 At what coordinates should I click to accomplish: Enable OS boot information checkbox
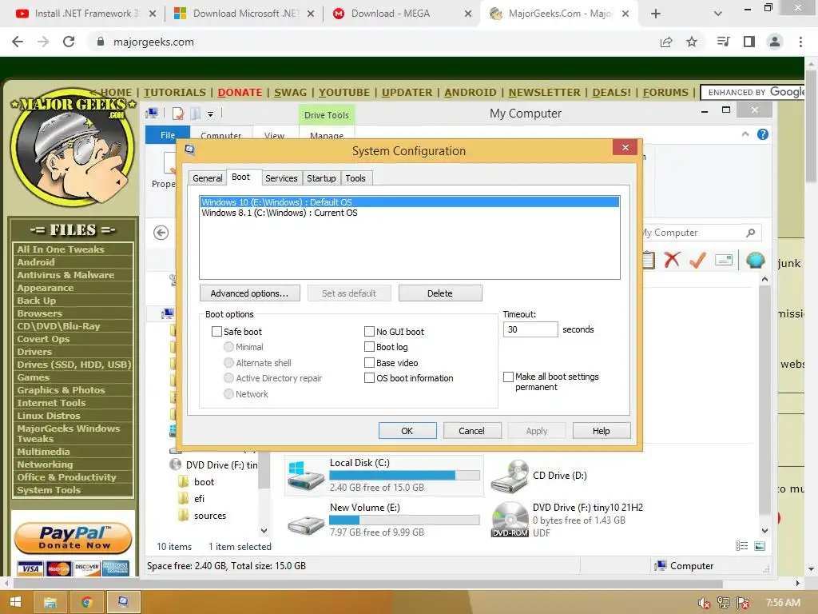(x=369, y=378)
